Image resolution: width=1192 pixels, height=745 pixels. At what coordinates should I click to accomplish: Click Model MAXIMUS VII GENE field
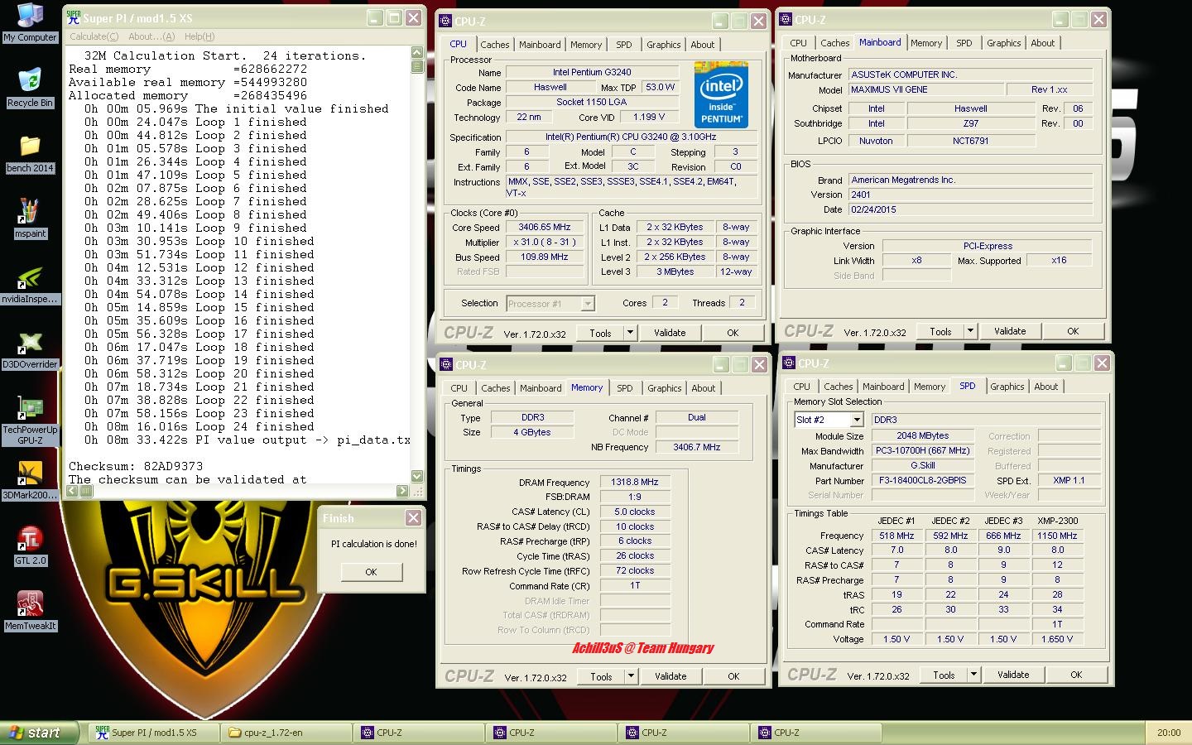[925, 89]
